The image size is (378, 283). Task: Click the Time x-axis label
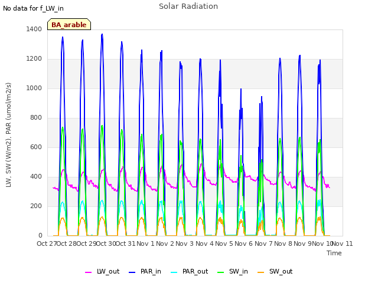coord(334,253)
